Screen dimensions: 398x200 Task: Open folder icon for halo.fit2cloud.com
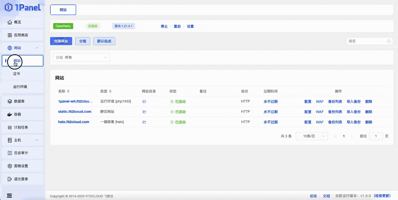144,122
